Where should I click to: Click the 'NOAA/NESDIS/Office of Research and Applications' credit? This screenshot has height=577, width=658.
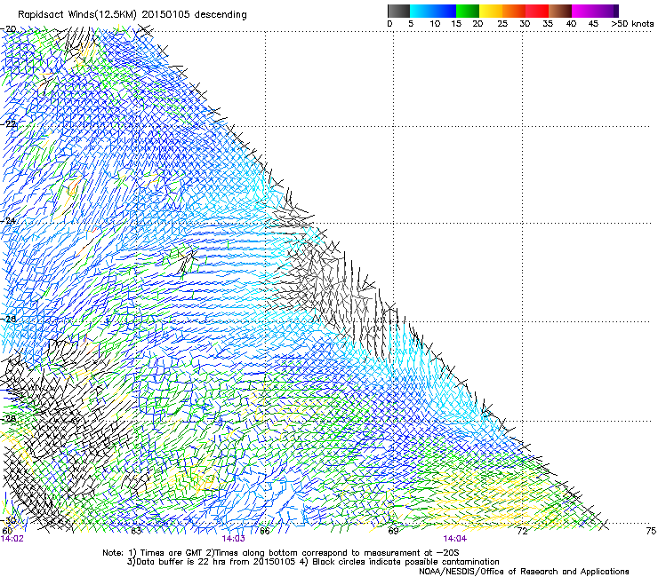click(x=524, y=572)
